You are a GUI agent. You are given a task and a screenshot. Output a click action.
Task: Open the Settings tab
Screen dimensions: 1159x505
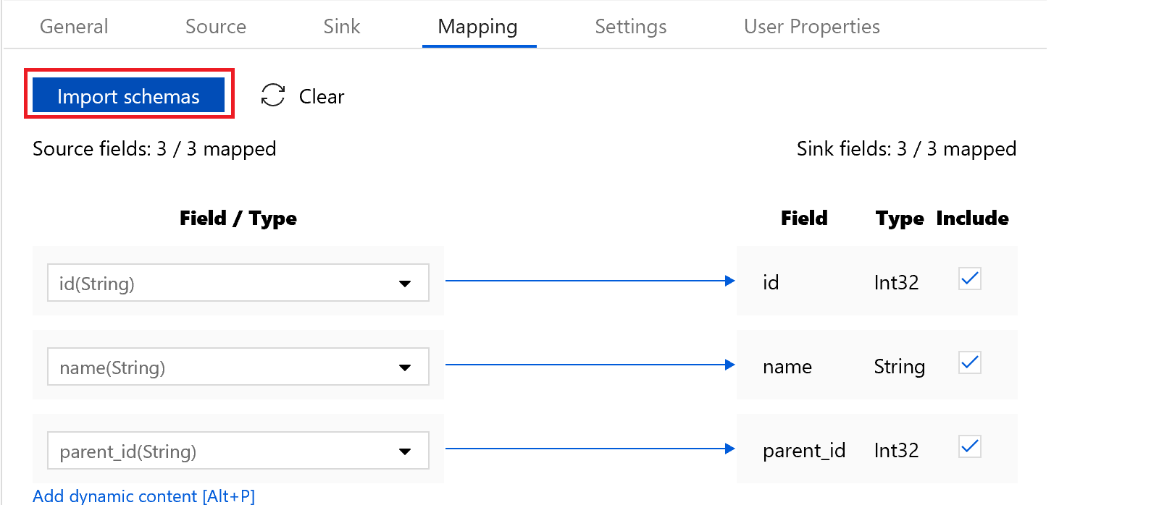[631, 27]
